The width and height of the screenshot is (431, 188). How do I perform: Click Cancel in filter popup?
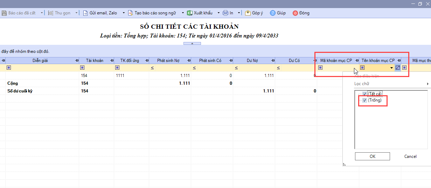(410, 156)
